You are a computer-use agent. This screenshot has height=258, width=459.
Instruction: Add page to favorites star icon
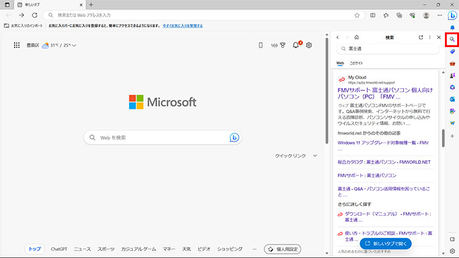tap(357, 15)
